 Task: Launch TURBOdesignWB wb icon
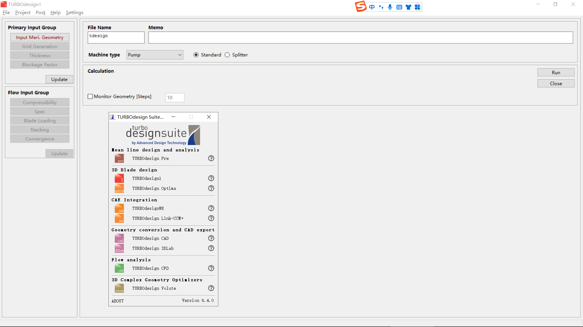pos(119,208)
